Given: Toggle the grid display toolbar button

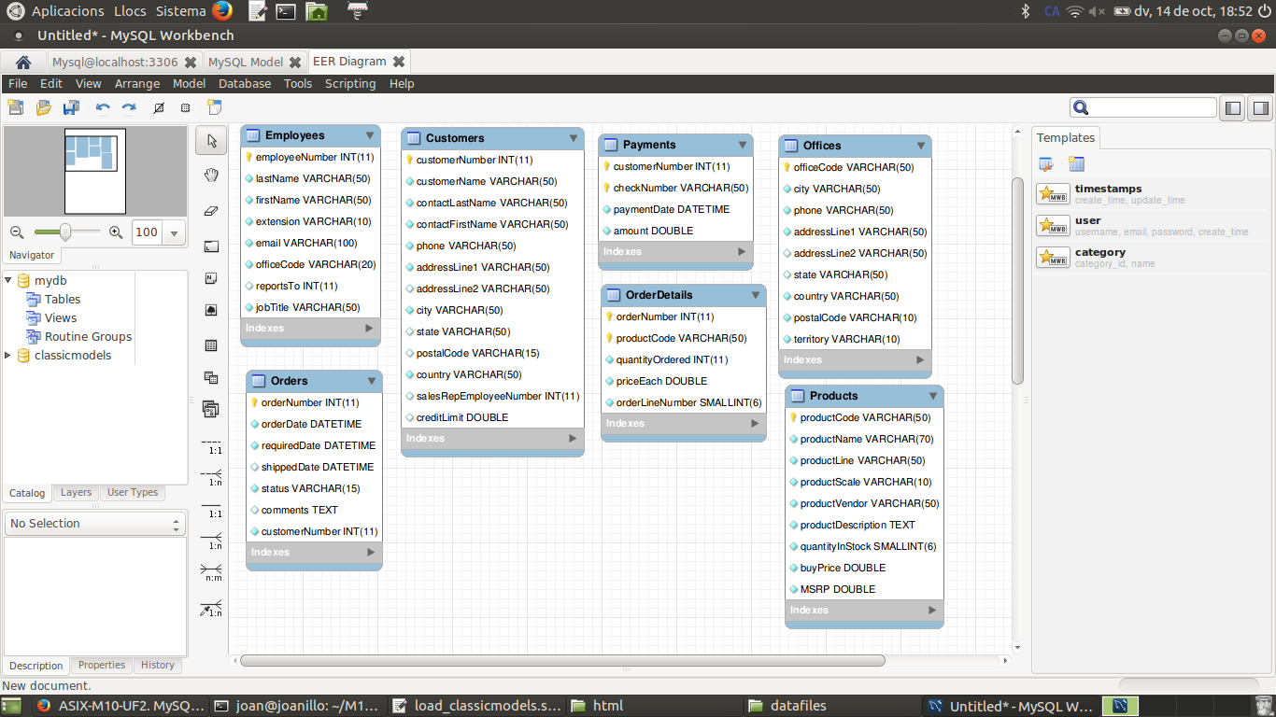Looking at the screenshot, I should pos(186,108).
